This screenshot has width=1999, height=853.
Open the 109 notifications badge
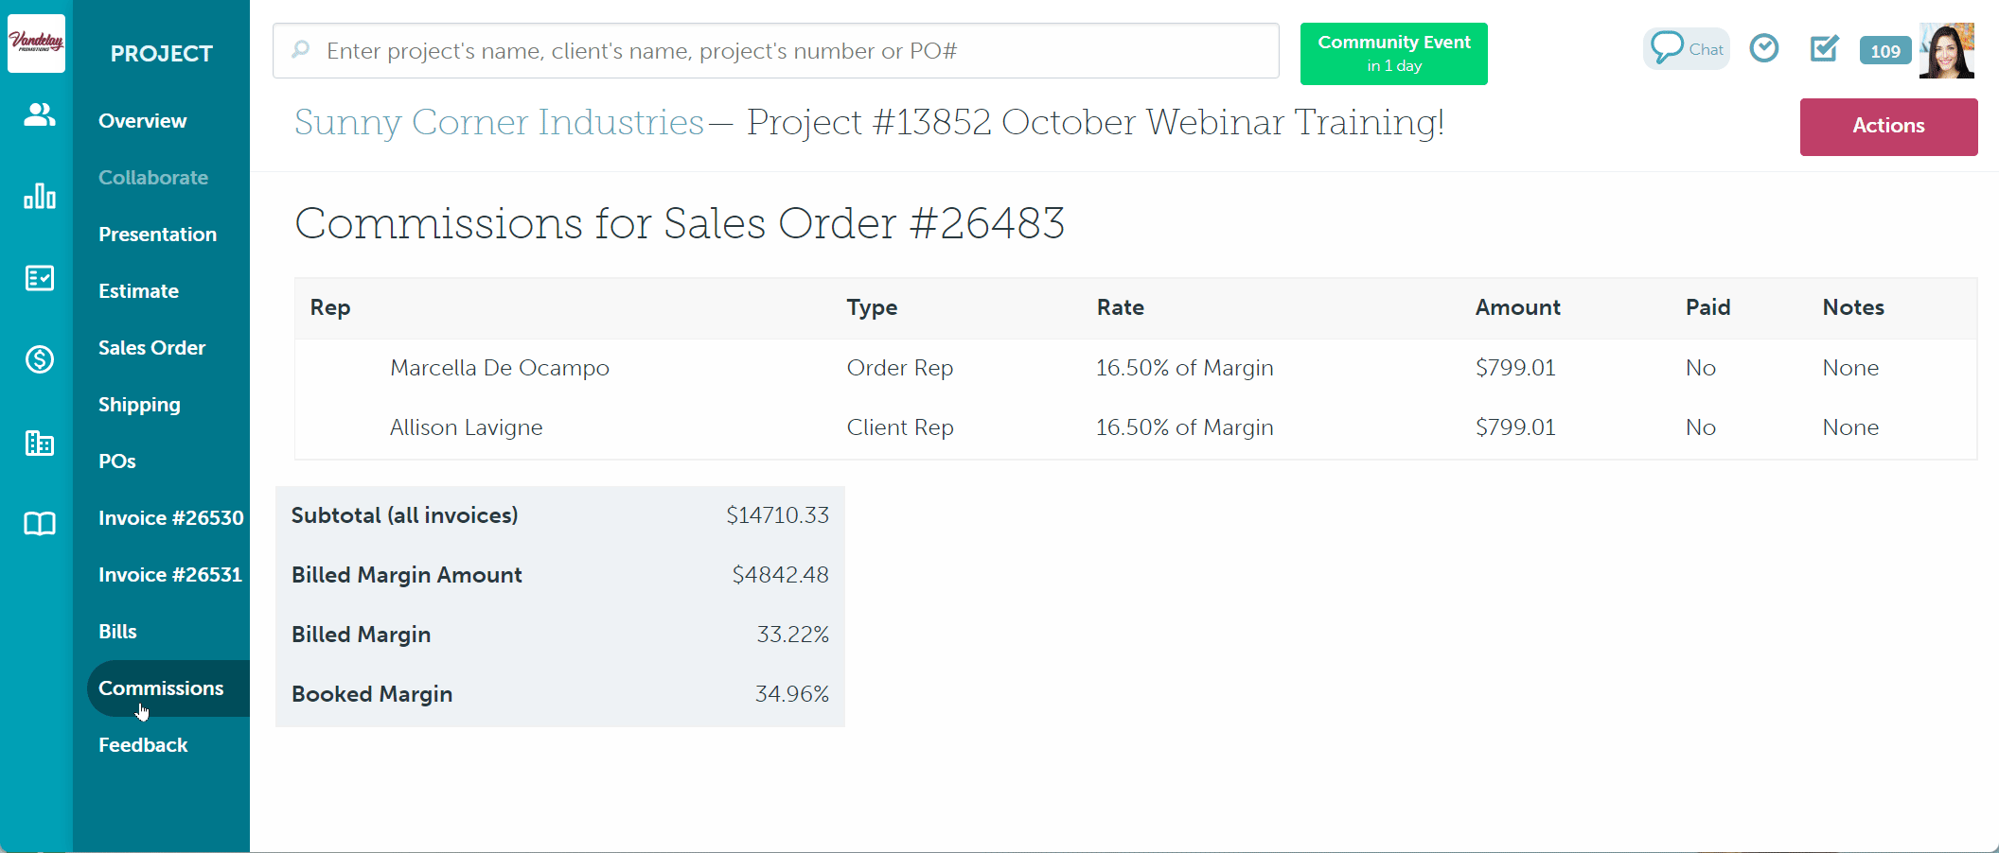(1884, 51)
